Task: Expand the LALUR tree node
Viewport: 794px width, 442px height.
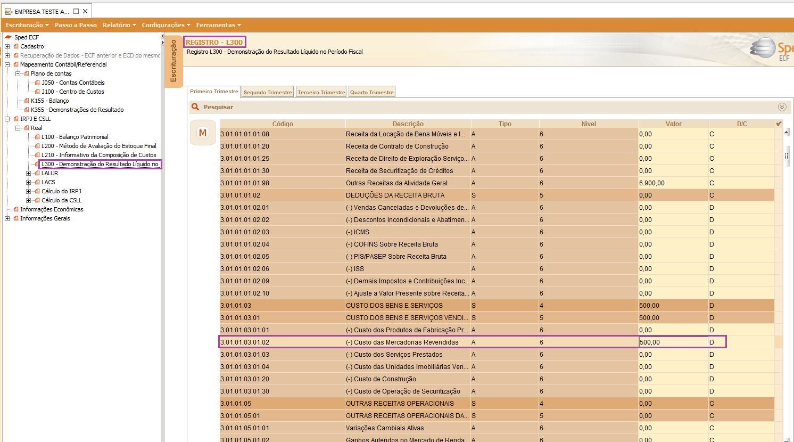Action: tap(29, 173)
